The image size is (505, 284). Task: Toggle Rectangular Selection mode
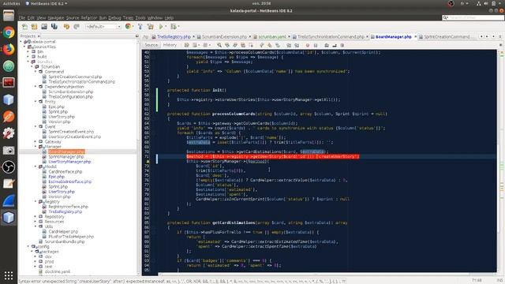(251, 46)
